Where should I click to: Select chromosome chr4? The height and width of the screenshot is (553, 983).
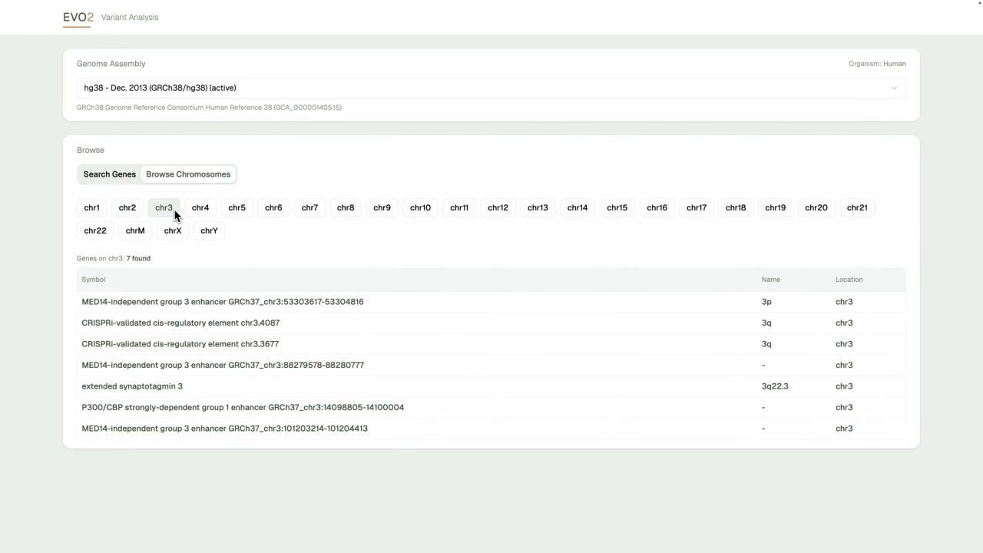pos(200,208)
